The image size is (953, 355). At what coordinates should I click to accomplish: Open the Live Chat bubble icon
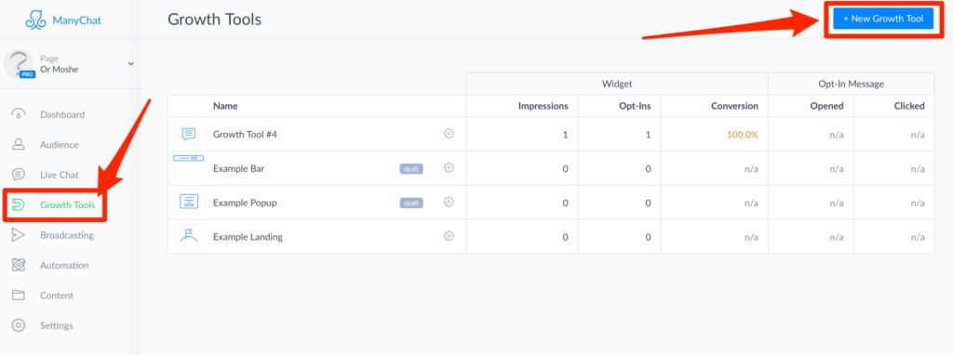[x=19, y=175]
